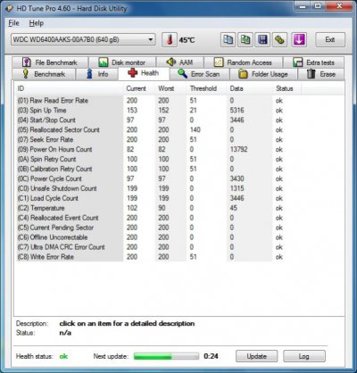Viewport: 357px width, 373px height.
Task: Switch to the File Benchmark tab
Action: [50, 62]
